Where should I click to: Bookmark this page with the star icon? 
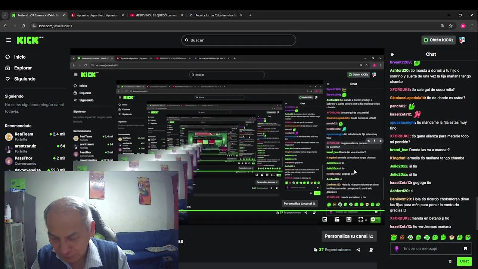[451, 26]
